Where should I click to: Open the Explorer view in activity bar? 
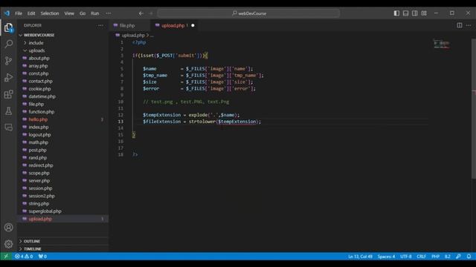click(8, 27)
